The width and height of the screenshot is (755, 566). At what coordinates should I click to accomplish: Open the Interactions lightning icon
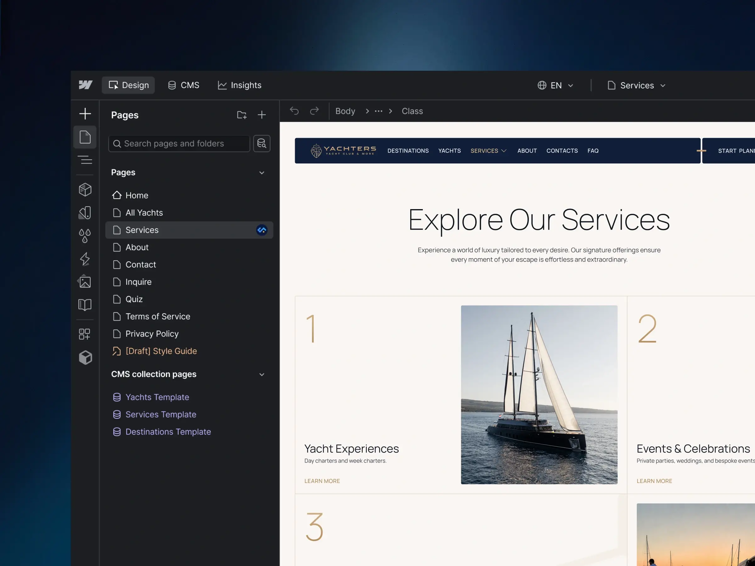click(x=85, y=259)
